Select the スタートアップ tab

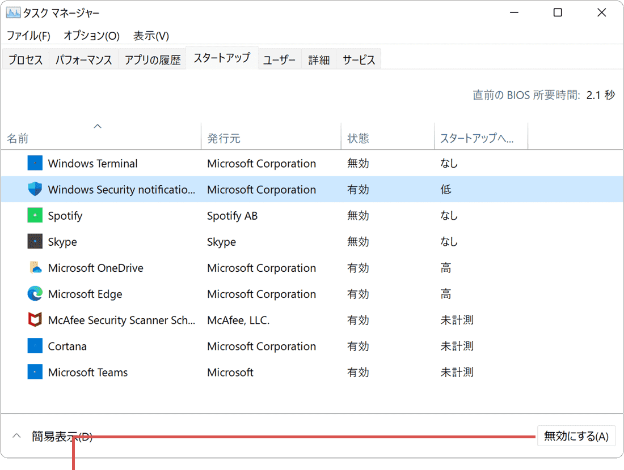[222, 58]
